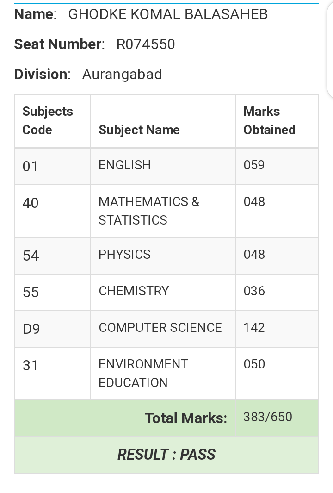This screenshot has width=333, height=493.
Task: Click the ENVIRONMENT EDUCATION subject cell
Action: (x=163, y=374)
